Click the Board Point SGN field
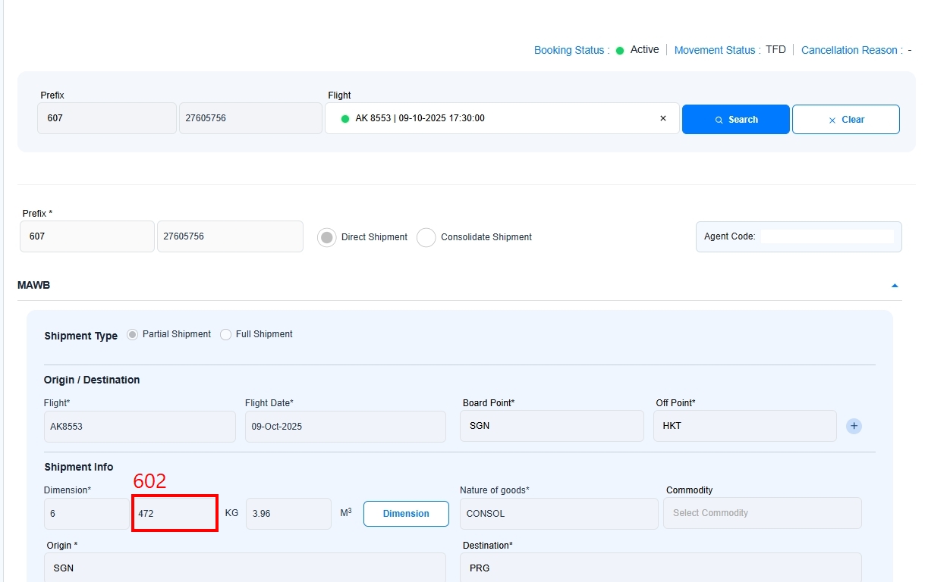Image resolution: width=928 pixels, height=582 pixels. 552,426
